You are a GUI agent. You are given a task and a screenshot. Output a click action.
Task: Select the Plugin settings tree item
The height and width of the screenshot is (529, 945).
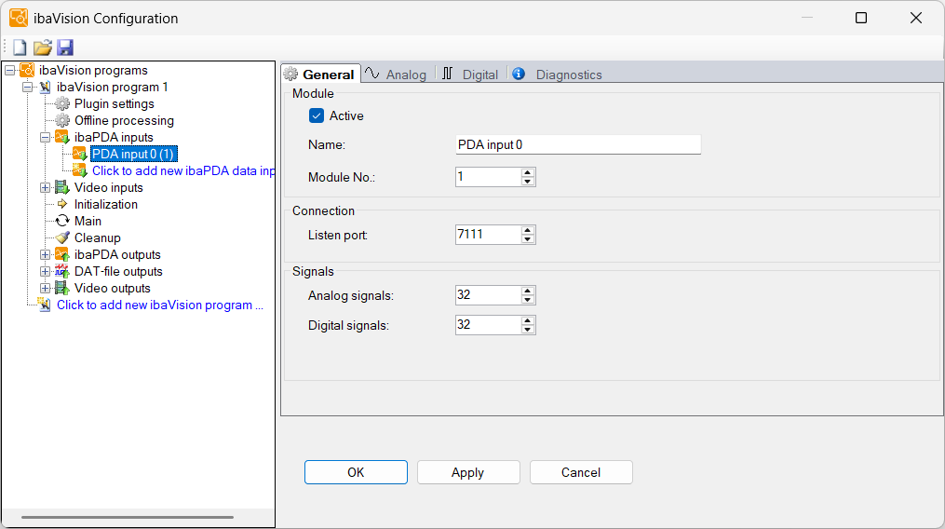click(114, 103)
